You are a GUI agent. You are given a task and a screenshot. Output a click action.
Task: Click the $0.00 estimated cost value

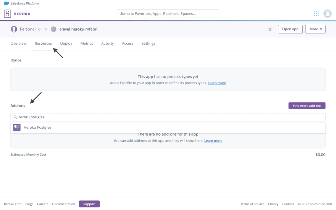(320, 155)
